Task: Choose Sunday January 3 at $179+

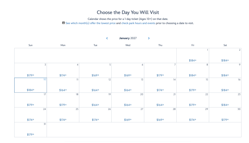Action: click(31, 70)
